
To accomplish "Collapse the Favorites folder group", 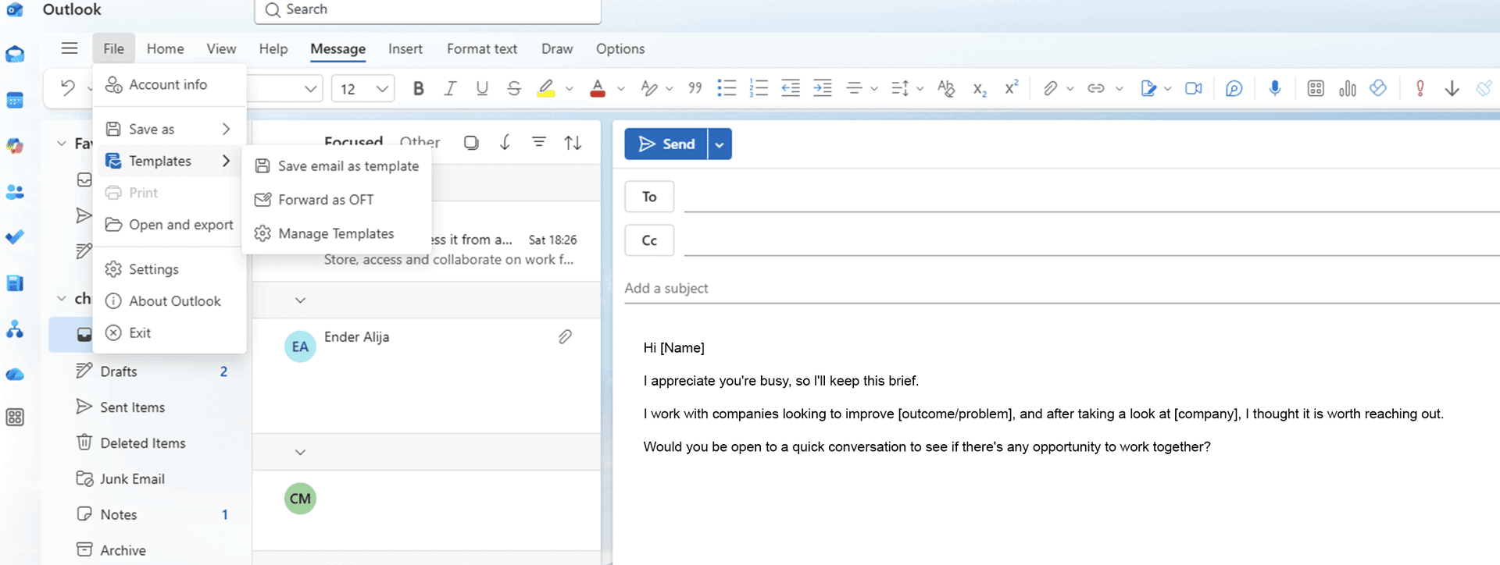I will coord(62,144).
